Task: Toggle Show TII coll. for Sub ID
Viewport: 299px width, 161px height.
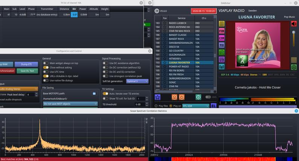Action: point(105,98)
